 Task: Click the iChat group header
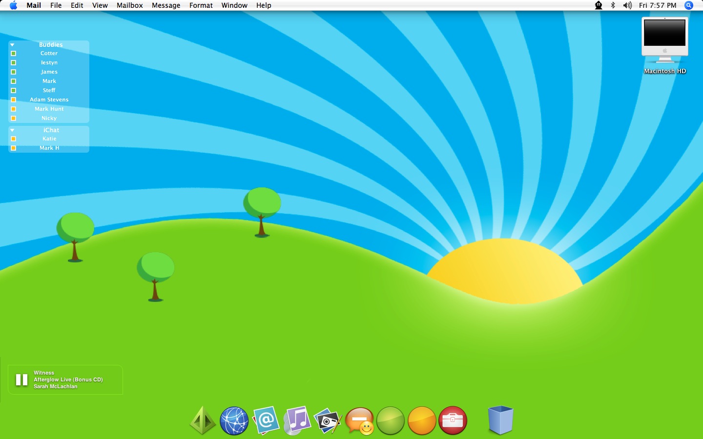(51, 130)
